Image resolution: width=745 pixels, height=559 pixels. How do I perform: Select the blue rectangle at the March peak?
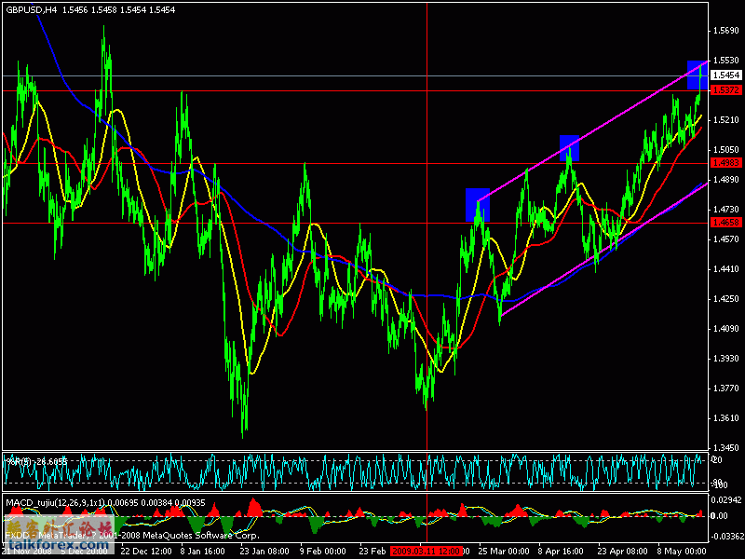[x=478, y=205]
